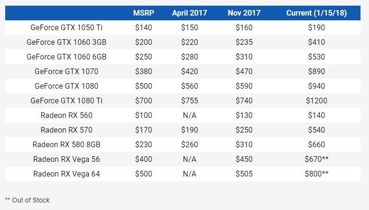Click the Radeon RX Vega 64 label
This screenshot has height=210, width=369.
(x=67, y=174)
